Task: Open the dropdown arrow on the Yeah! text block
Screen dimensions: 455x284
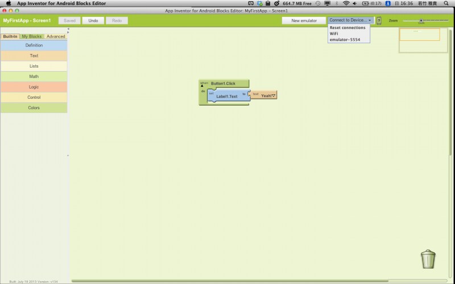Action: click(274, 95)
